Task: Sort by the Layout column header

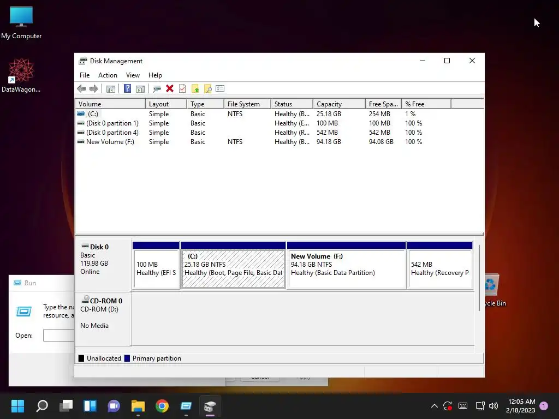Action: pos(166,104)
